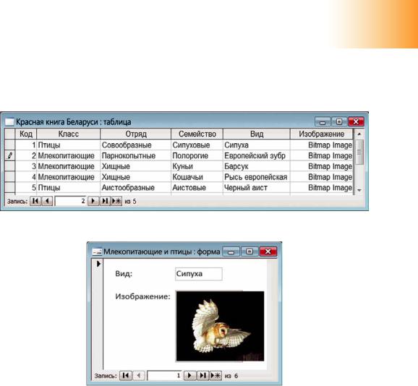Click the Семейство column header

click(197, 134)
